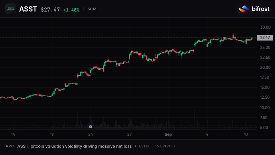Screen dimensions: 275x155
Task: Click the ARC label in footer
Action: (x=10, y=146)
